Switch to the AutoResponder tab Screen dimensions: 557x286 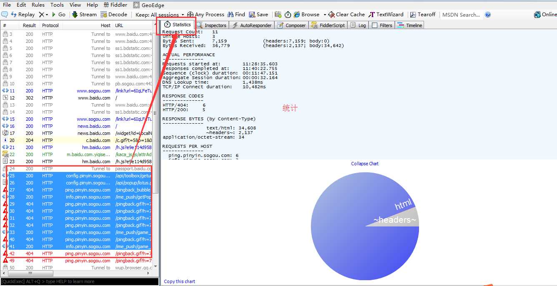point(252,25)
